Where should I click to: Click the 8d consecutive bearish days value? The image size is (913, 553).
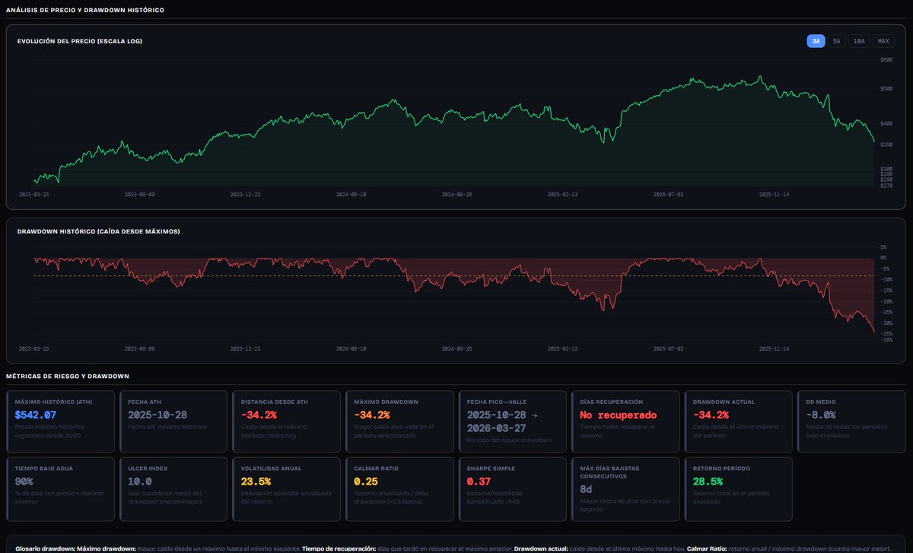coord(586,489)
